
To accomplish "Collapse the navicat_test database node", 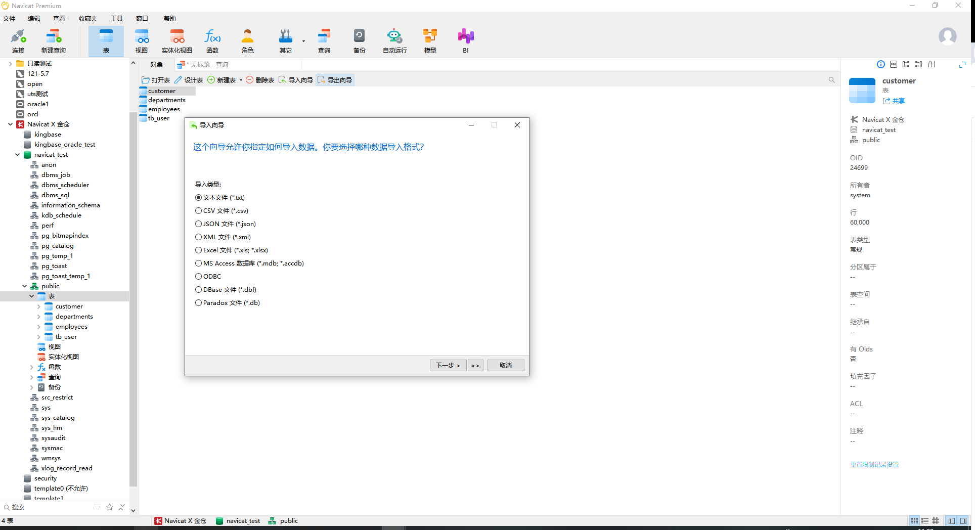I will pyautogui.click(x=17, y=155).
